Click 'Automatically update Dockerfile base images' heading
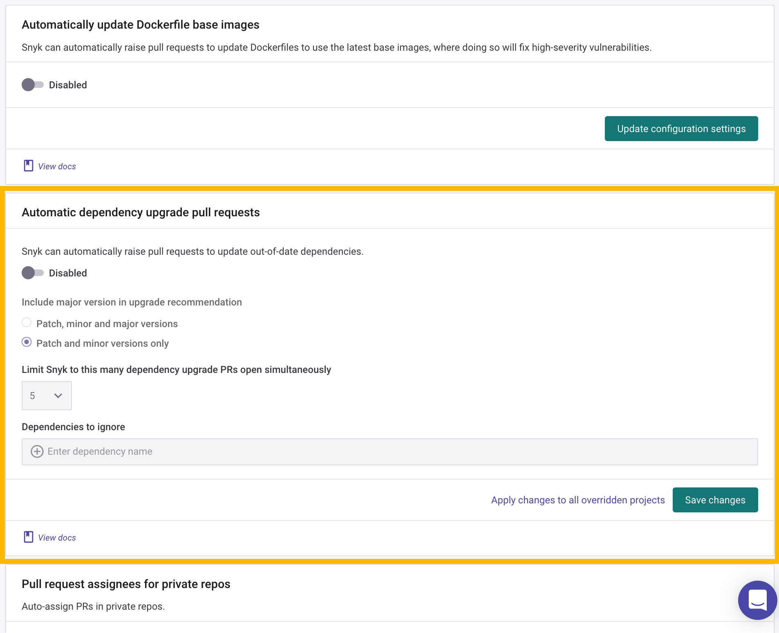This screenshot has height=633, width=779. tap(140, 25)
